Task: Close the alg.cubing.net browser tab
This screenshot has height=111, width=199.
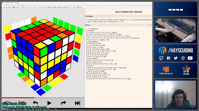Action: [x=15, y=2]
